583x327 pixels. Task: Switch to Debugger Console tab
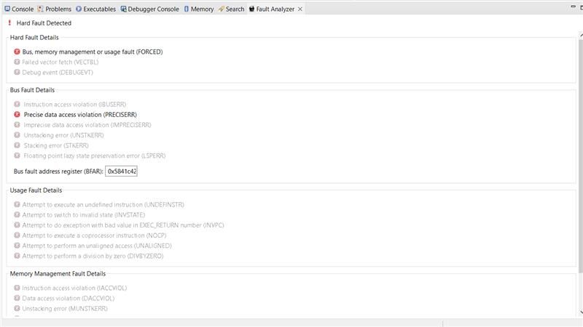[x=149, y=9]
